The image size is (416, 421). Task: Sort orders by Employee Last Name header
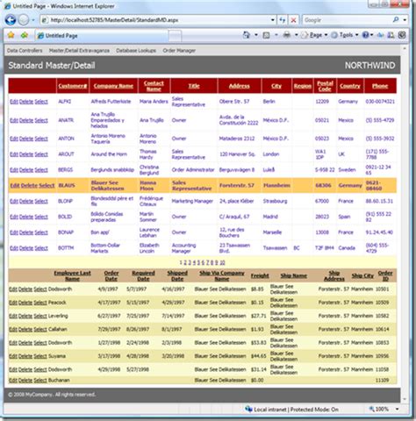pos(72,275)
